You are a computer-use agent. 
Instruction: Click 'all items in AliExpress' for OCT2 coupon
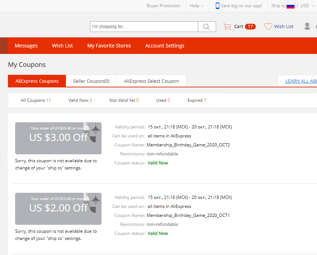tap(169, 136)
